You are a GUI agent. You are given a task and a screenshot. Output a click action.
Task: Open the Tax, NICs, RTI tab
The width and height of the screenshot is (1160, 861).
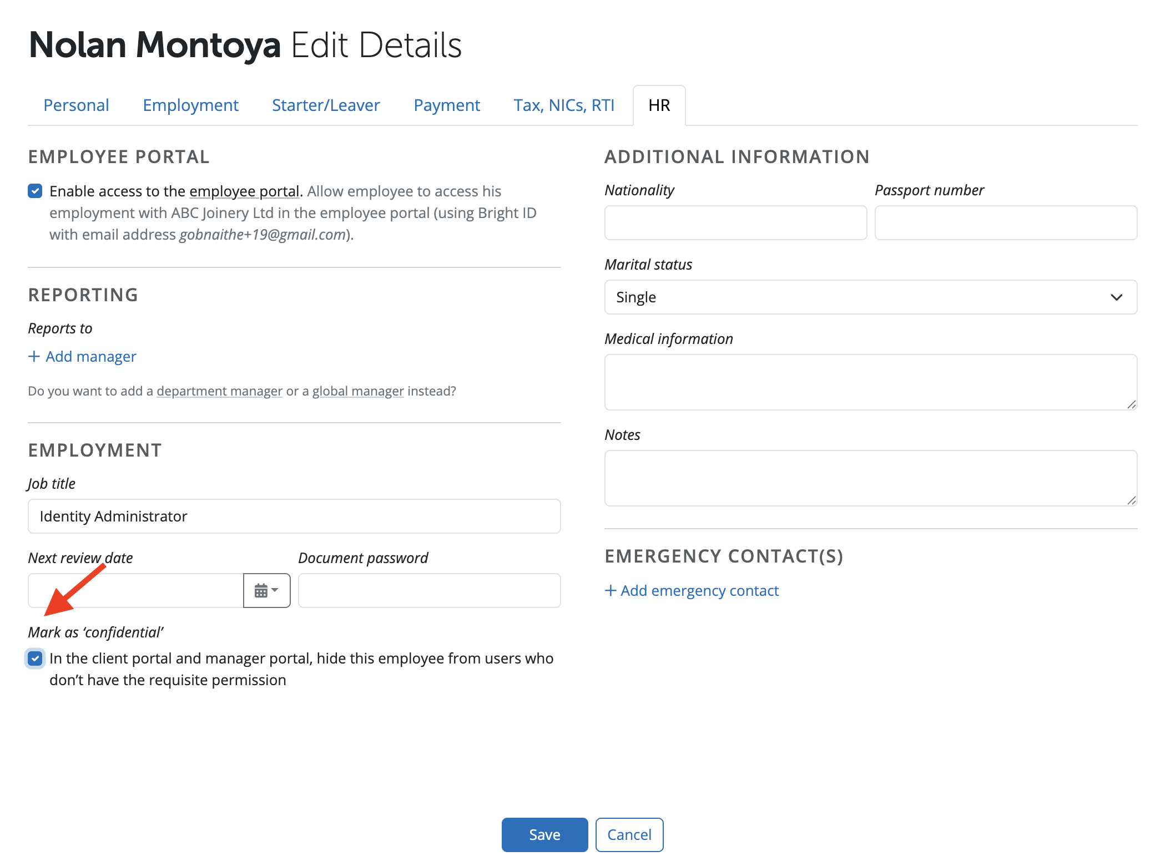pyautogui.click(x=563, y=105)
